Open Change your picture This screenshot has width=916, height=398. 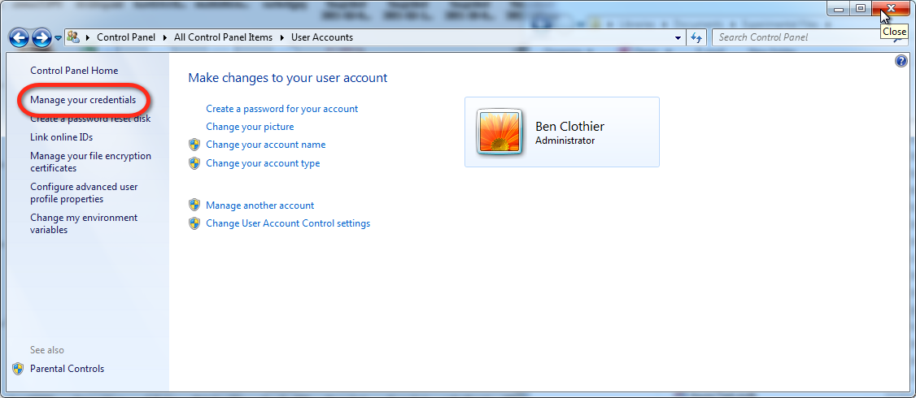pyautogui.click(x=250, y=127)
